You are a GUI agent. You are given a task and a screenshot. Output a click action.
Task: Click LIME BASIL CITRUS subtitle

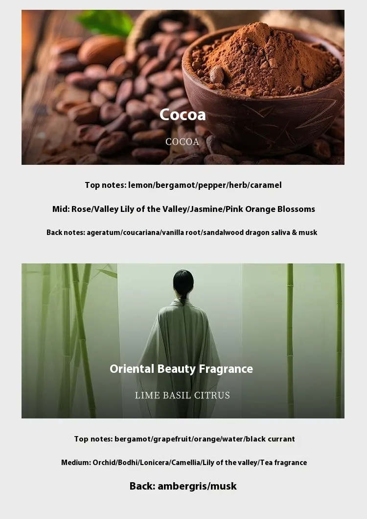(x=183, y=395)
